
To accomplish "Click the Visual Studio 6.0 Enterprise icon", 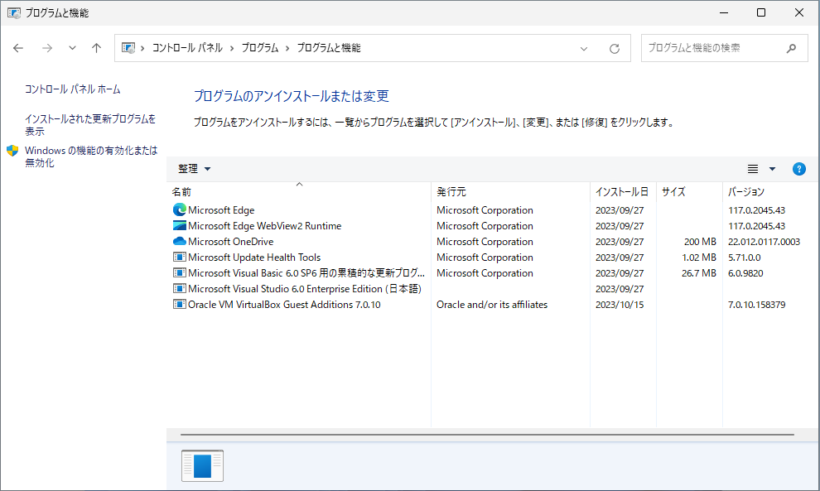I will [180, 288].
